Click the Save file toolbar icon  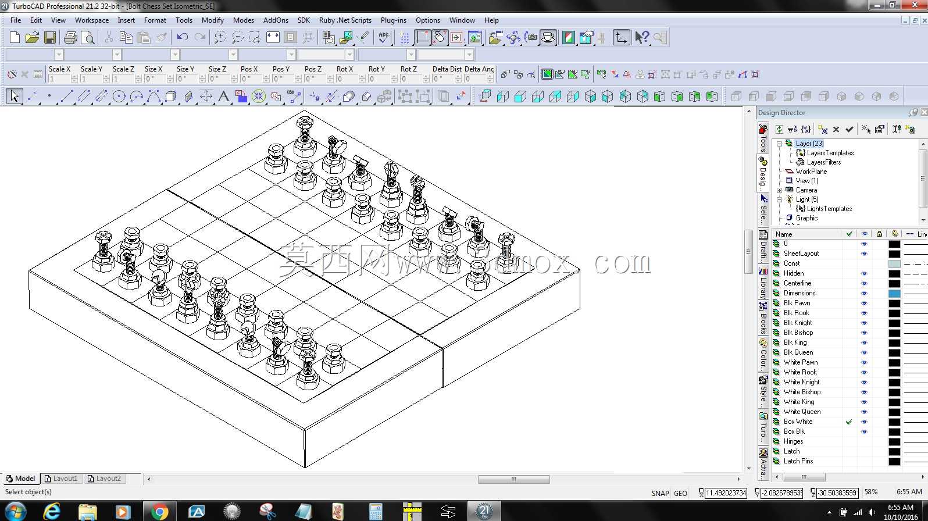coord(50,38)
